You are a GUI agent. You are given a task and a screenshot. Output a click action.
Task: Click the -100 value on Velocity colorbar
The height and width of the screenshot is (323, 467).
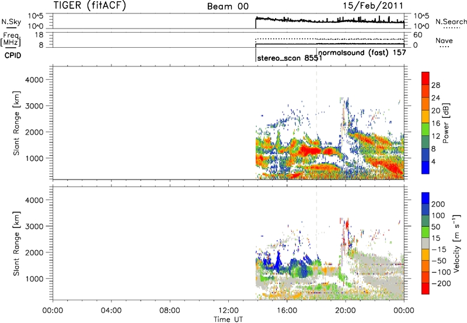(441, 272)
